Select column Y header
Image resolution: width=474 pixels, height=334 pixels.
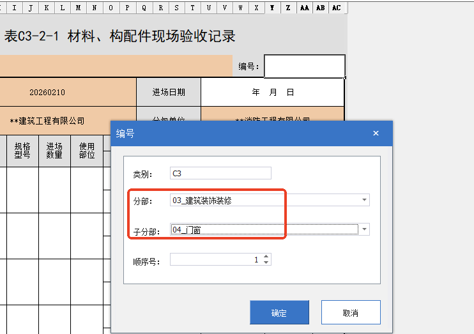pos(273,8)
